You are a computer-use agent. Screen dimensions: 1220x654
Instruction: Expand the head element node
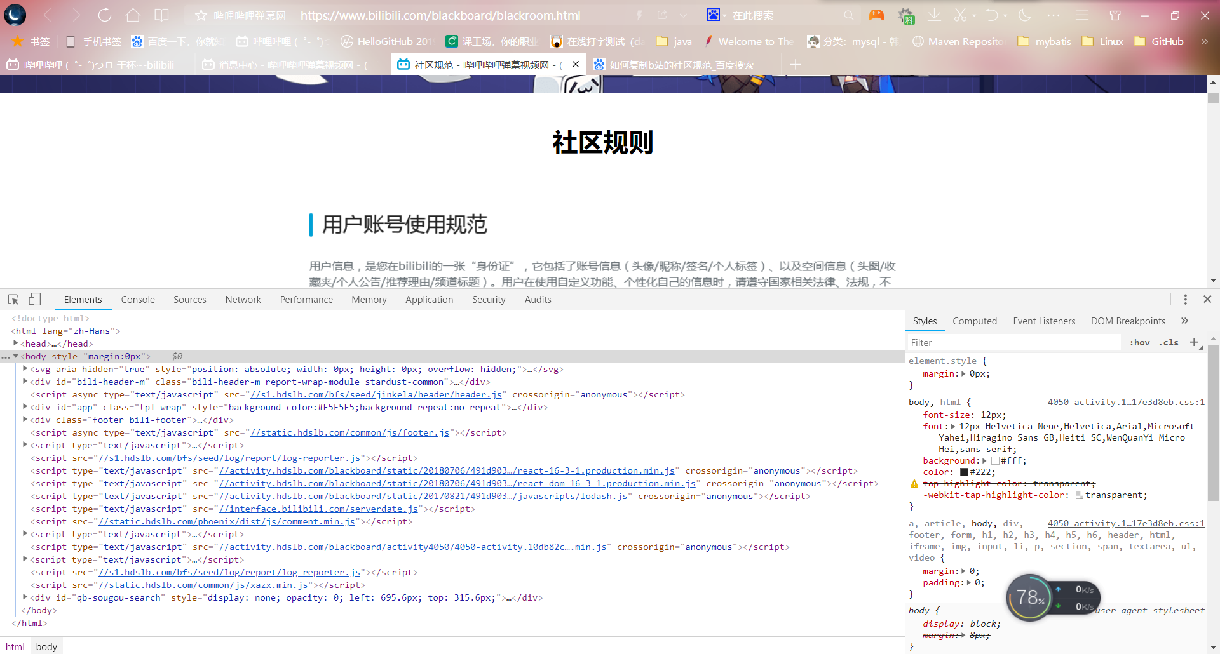coord(15,343)
